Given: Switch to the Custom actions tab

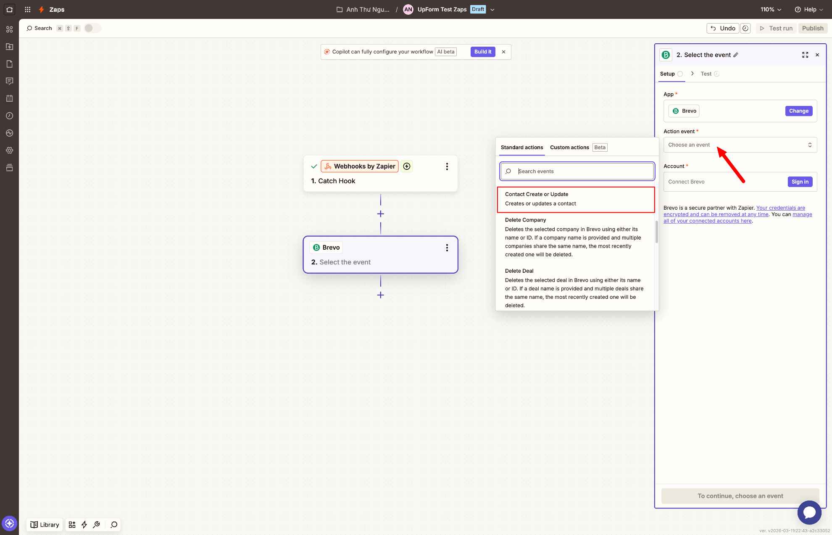Looking at the screenshot, I should point(569,147).
